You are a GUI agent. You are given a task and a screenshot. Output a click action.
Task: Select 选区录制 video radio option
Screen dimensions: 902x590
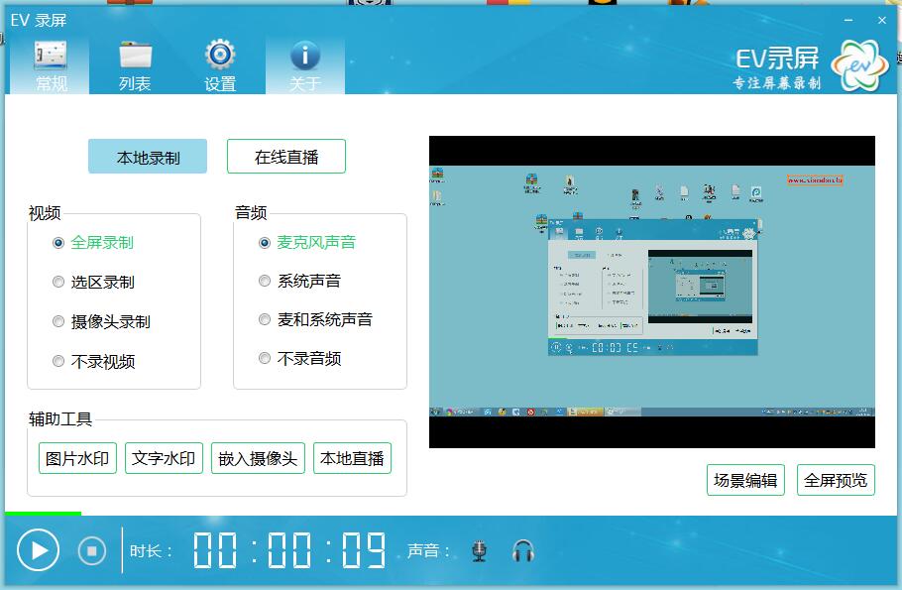tap(58, 282)
